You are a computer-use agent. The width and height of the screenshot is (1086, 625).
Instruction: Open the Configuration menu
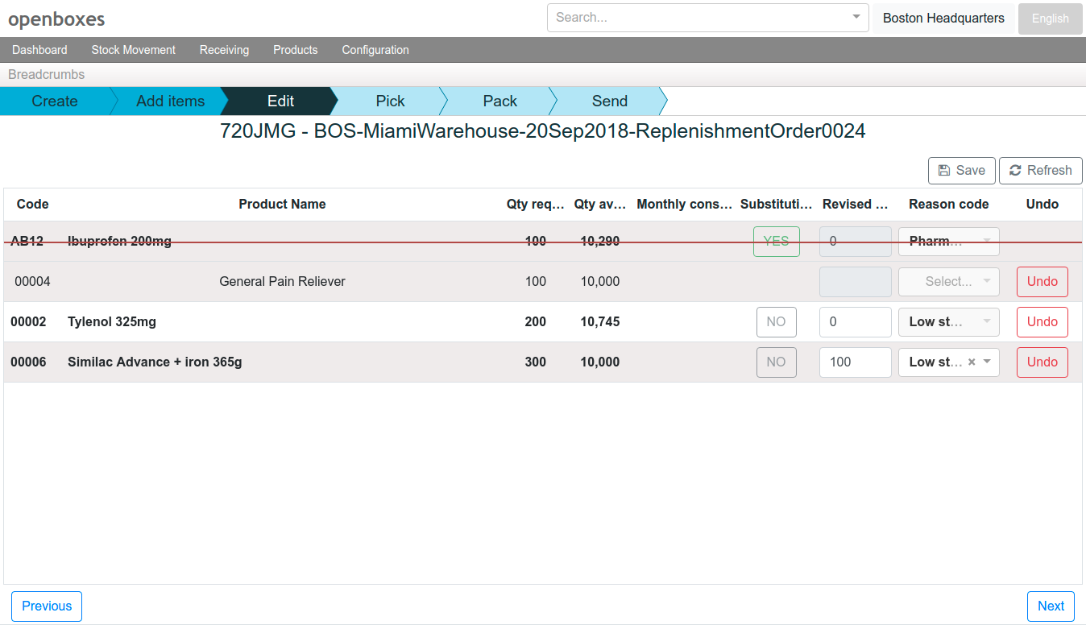[x=375, y=50]
